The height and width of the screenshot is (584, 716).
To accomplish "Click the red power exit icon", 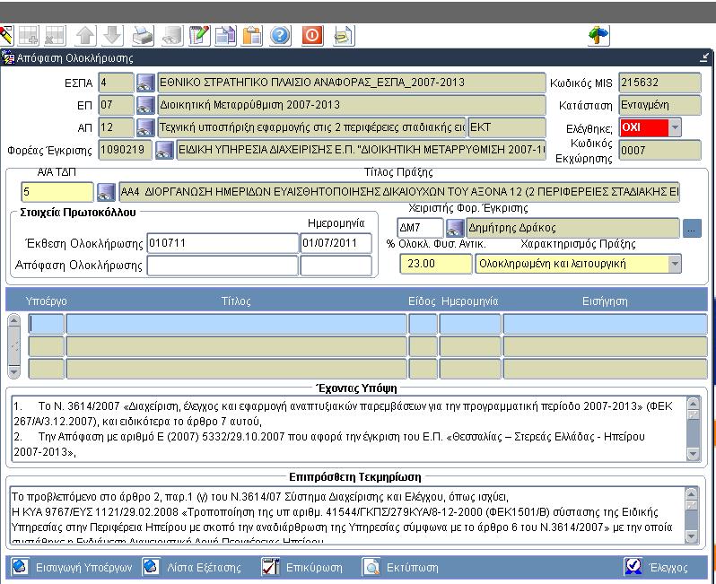I will tap(312, 36).
